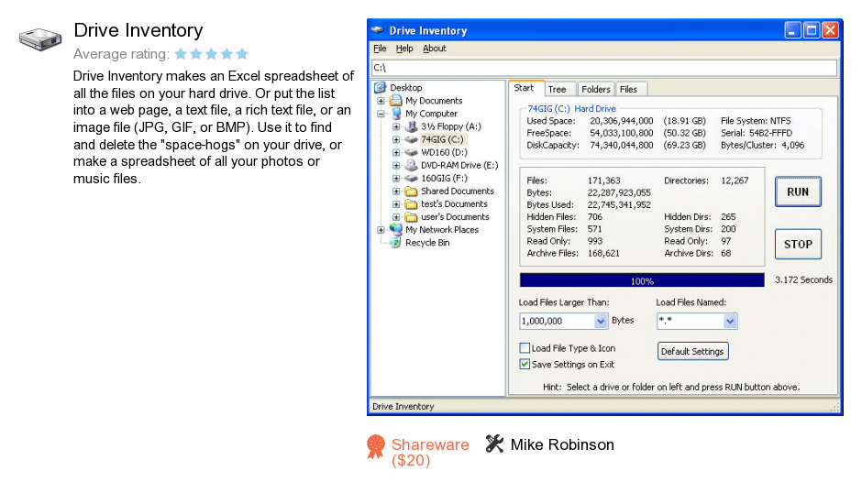Viewport: 862px width, 493px height.
Task: Click the test's Documents folder icon
Action: click(x=411, y=204)
